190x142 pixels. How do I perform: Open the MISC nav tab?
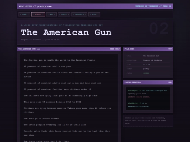pos(94,14)
